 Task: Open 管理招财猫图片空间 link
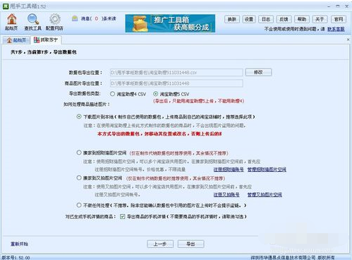(267, 170)
